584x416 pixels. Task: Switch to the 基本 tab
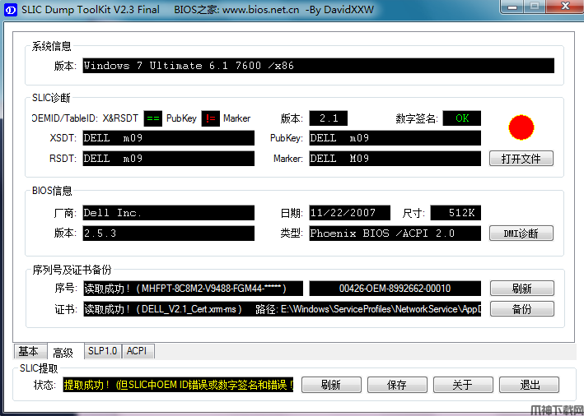[30, 351]
